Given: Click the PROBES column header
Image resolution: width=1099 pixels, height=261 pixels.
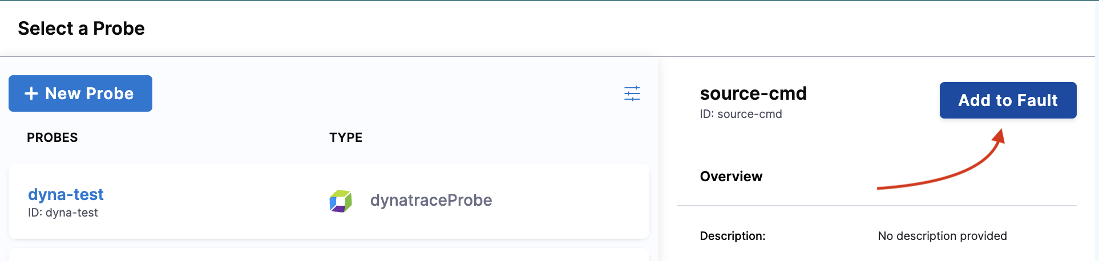Looking at the screenshot, I should (x=52, y=137).
